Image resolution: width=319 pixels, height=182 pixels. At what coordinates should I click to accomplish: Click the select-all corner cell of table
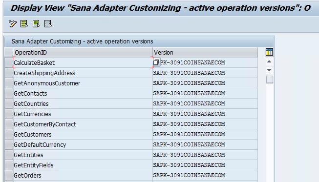(x=9, y=52)
